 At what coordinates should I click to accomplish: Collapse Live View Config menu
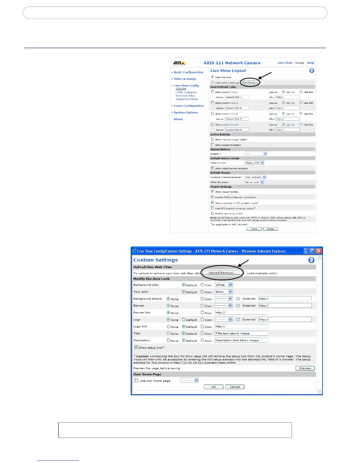tap(186, 86)
